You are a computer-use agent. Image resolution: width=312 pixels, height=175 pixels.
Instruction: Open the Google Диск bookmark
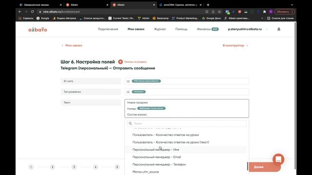[212, 18]
